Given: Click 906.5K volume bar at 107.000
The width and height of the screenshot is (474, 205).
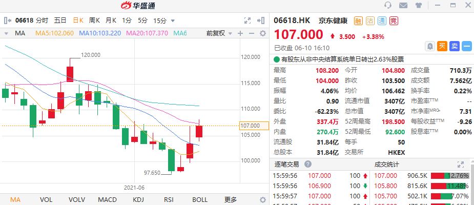Looking at the screenshot, I should [x=450, y=176].
